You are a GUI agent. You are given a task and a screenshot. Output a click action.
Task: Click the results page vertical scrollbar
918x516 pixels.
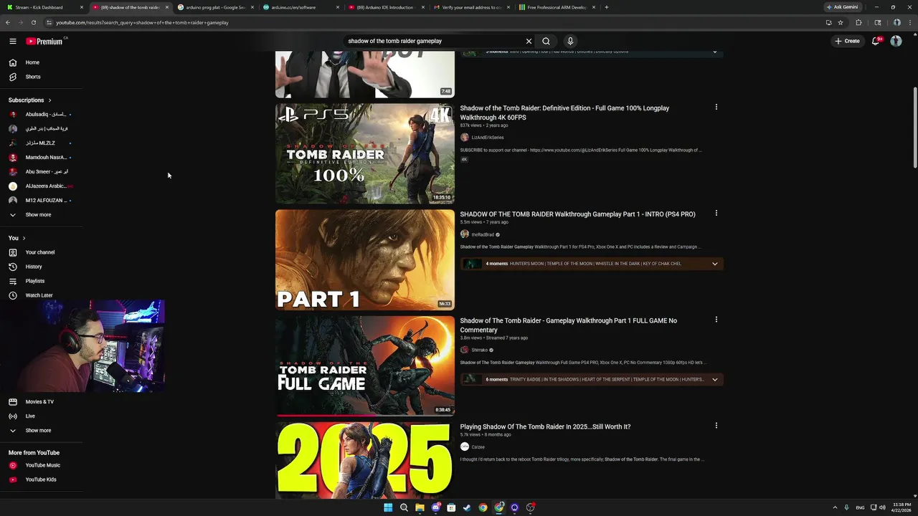coord(914,129)
